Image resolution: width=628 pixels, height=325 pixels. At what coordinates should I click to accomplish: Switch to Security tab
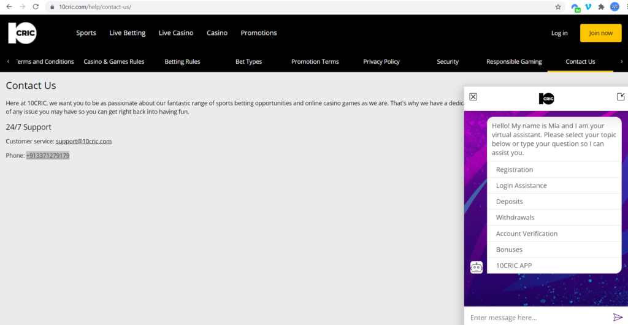448,62
